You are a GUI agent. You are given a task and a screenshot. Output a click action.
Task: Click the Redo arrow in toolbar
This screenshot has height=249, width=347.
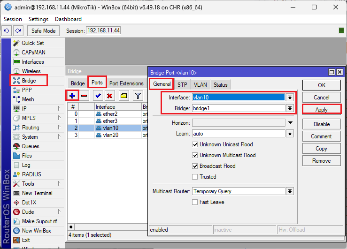(x=18, y=30)
